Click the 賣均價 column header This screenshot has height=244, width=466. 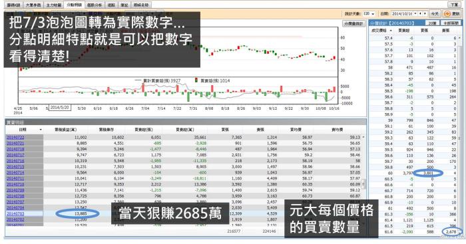pos(337,130)
